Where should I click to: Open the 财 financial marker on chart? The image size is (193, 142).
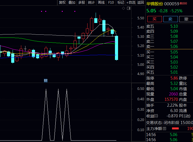click(x=46, y=81)
